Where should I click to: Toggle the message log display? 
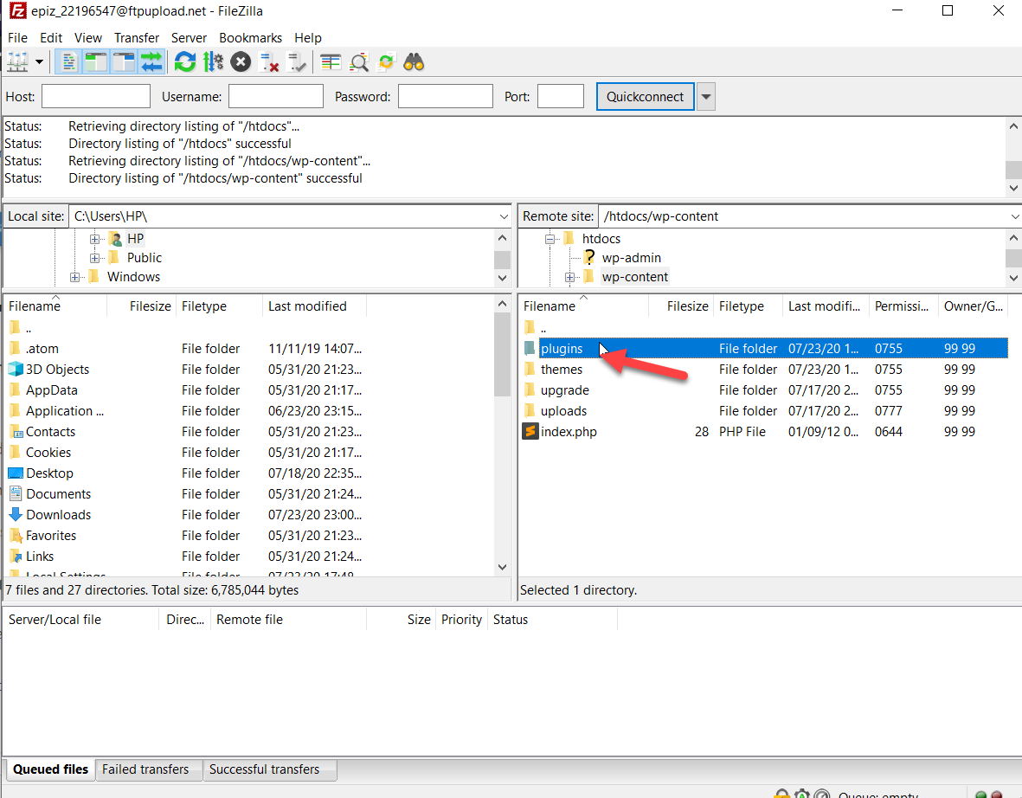pos(67,62)
